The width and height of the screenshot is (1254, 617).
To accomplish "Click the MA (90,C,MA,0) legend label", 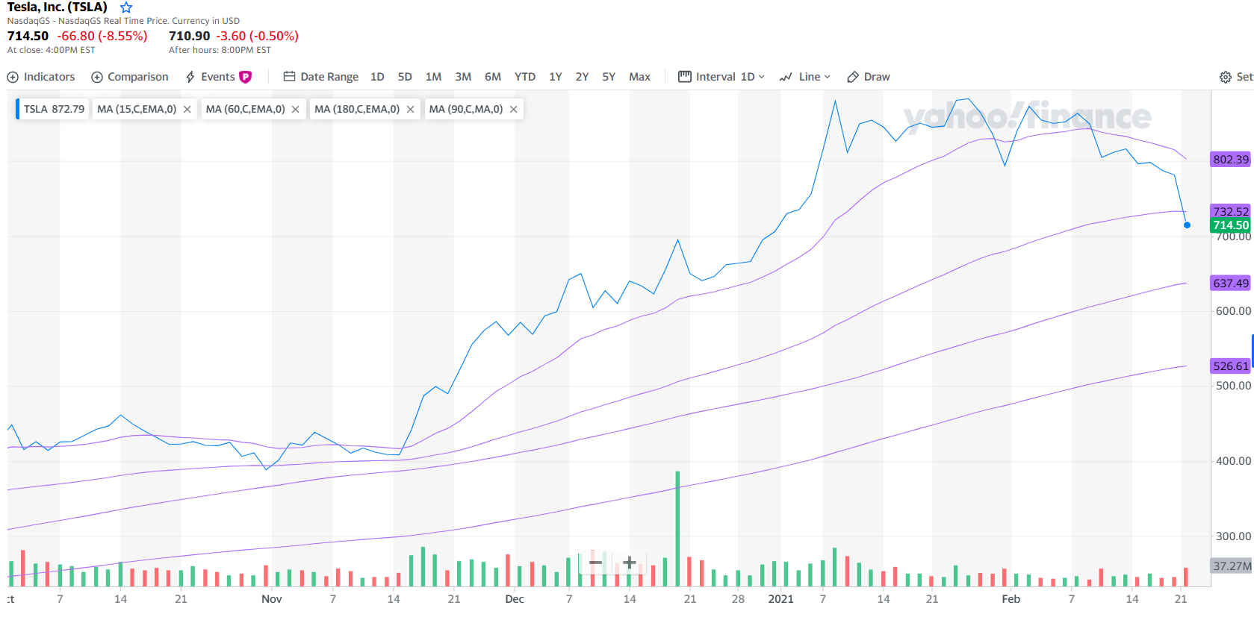I will point(466,109).
